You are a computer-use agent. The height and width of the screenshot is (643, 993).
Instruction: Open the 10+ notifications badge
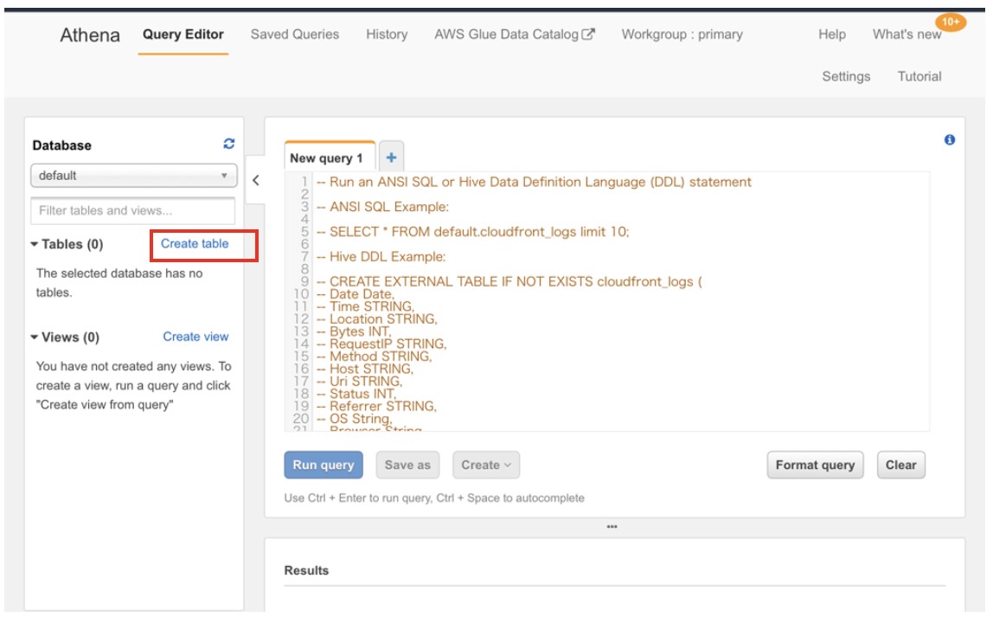[x=951, y=22]
